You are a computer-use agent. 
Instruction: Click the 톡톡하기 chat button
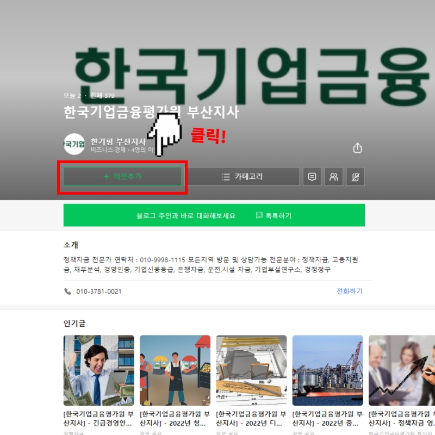coord(274,215)
